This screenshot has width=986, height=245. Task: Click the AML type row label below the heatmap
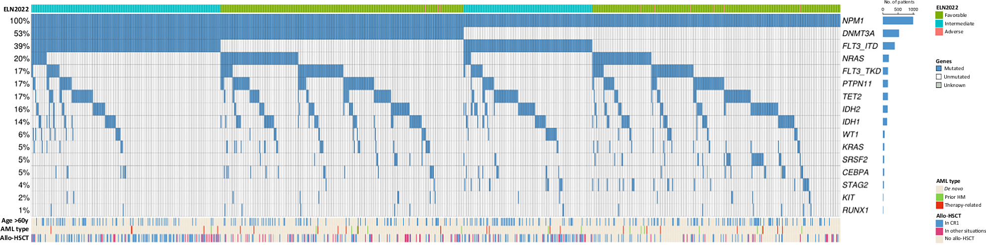15,229
